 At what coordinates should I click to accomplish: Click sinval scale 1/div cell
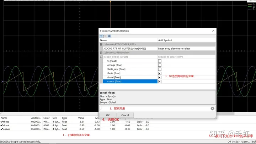[140, 126]
